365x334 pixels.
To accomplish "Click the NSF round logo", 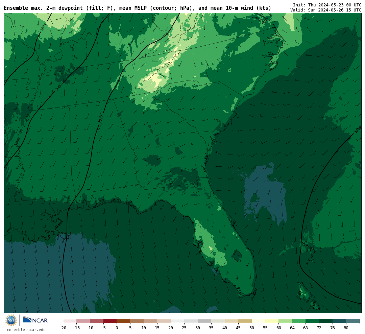I will 11,320.
